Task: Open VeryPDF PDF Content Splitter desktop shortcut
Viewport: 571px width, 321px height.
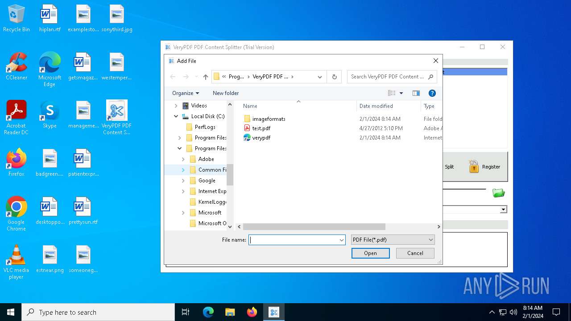Action: pyautogui.click(x=117, y=118)
